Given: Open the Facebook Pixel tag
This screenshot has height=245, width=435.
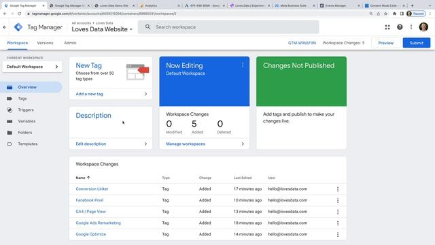Looking at the screenshot, I should pyautogui.click(x=89, y=200).
